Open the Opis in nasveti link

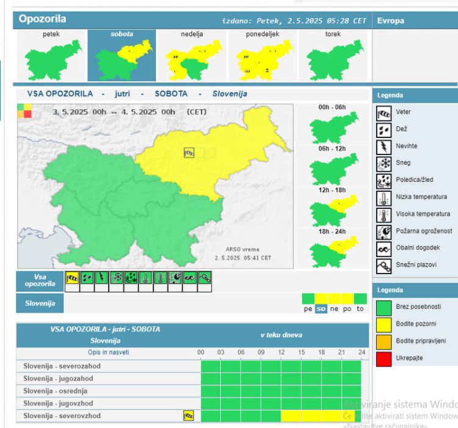[x=109, y=352]
